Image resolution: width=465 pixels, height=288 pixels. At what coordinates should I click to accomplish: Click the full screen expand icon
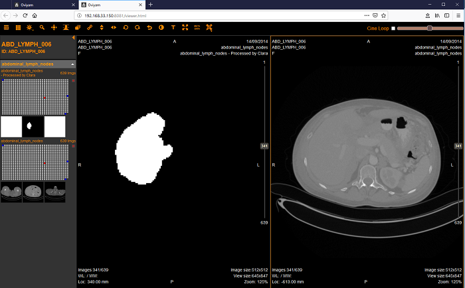click(x=185, y=28)
